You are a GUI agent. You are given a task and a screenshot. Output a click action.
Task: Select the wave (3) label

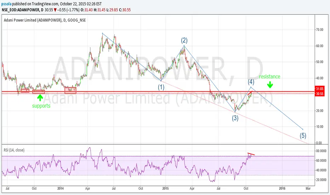pyautogui.click(x=235, y=118)
